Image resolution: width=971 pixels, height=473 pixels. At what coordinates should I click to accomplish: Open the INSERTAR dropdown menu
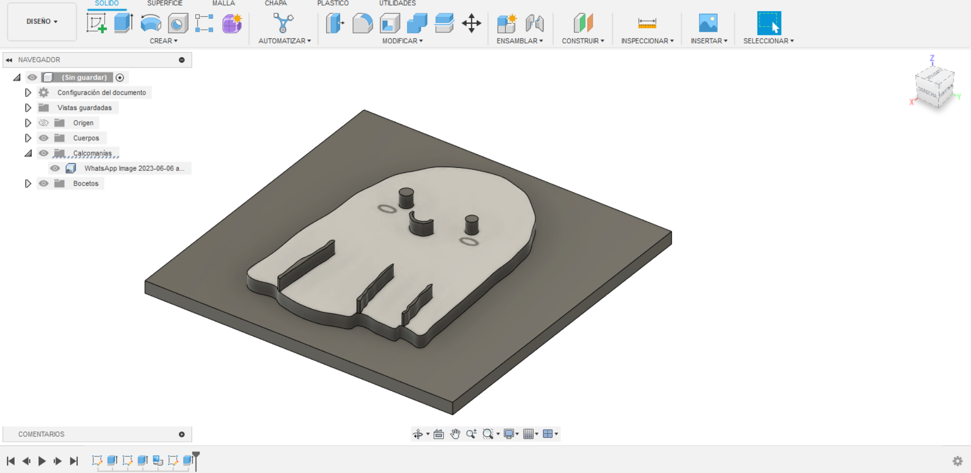pyautogui.click(x=709, y=41)
